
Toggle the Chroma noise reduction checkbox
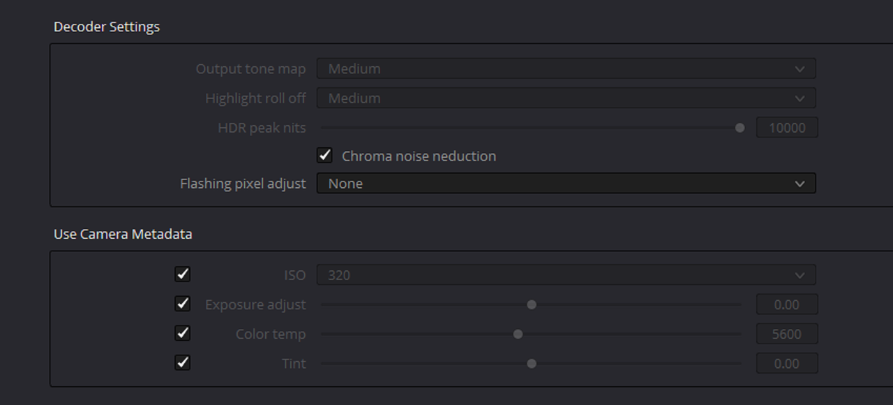click(x=324, y=156)
